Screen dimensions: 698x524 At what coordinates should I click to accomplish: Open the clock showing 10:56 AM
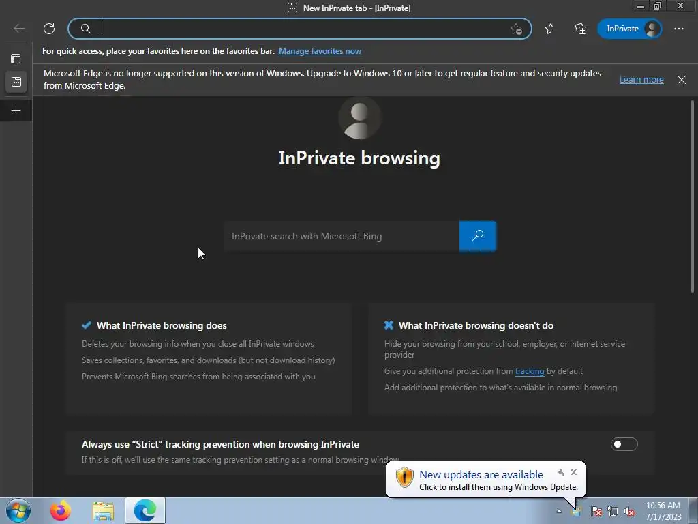663,511
